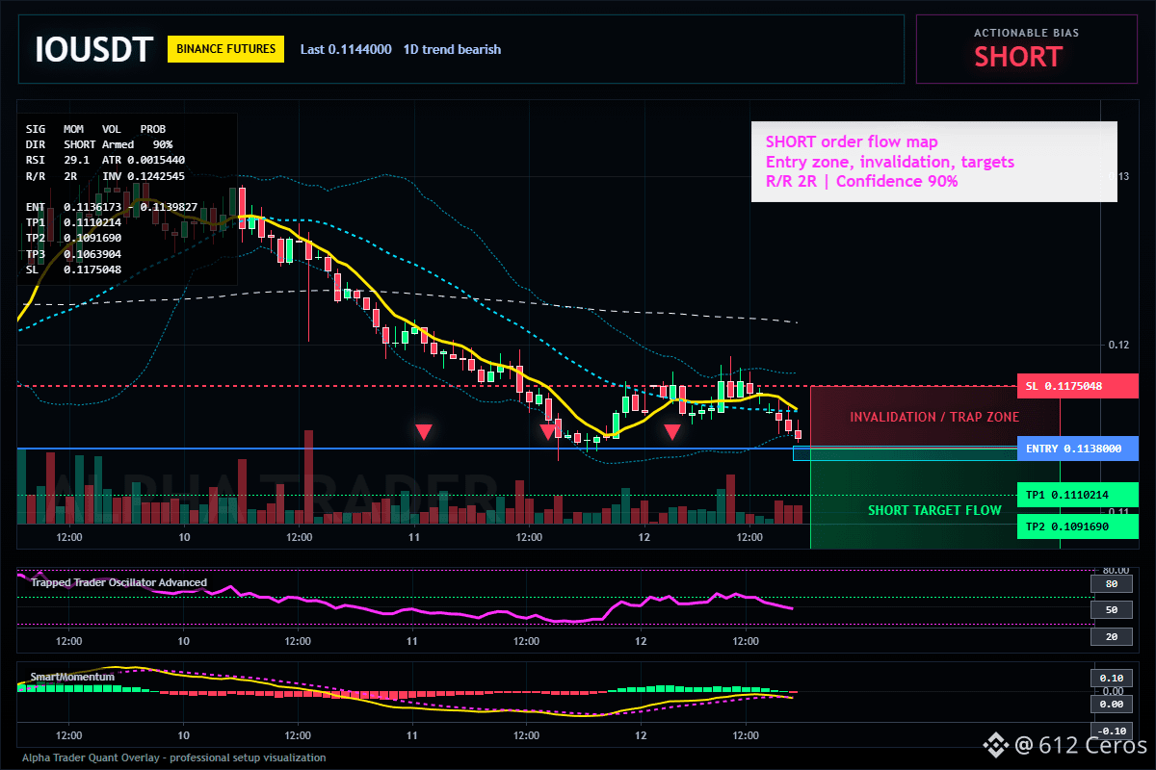
Task: Select the green TP2 0.1091690 price tag
Action: click(1077, 526)
